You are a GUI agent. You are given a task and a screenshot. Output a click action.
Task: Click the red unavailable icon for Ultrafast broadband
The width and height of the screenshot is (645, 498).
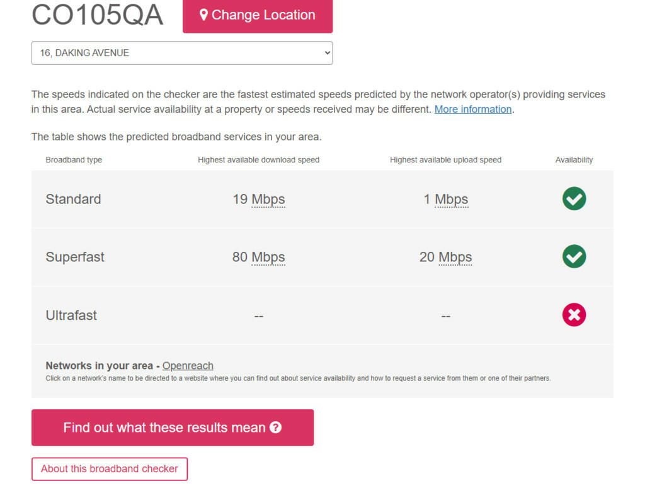pyautogui.click(x=574, y=315)
